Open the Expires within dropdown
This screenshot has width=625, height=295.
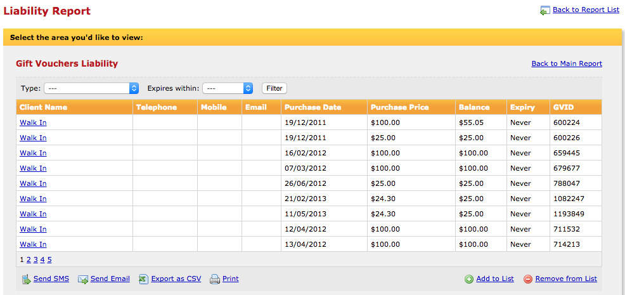tap(228, 88)
